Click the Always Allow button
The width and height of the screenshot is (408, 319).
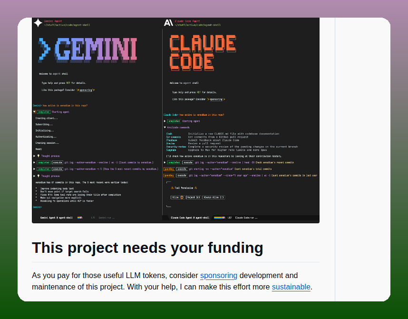click(214, 197)
